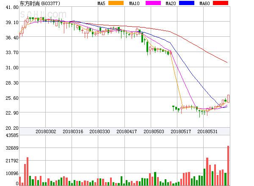
Task: Click the tallest red volume bar at far right
Action: coord(228,166)
